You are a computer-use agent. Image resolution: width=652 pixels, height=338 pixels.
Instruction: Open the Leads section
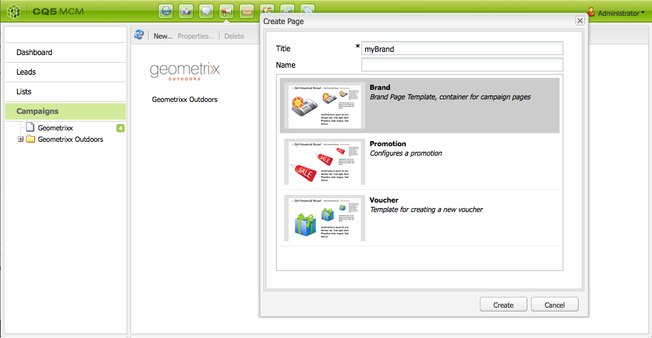click(66, 72)
